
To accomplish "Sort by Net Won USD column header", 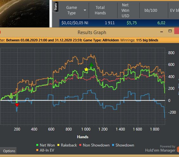I will 125,10.
